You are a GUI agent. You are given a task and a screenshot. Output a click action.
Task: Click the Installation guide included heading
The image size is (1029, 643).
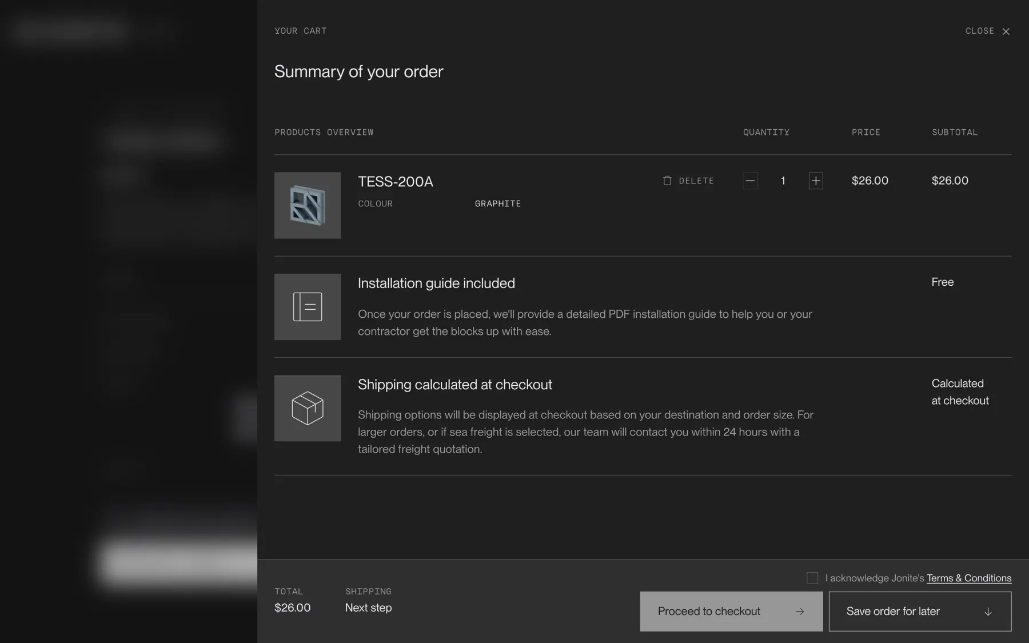pos(436,283)
